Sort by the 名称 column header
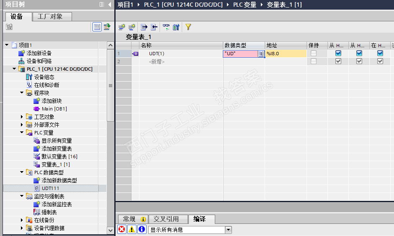The width and height of the screenshot is (394, 236). click(x=181, y=46)
